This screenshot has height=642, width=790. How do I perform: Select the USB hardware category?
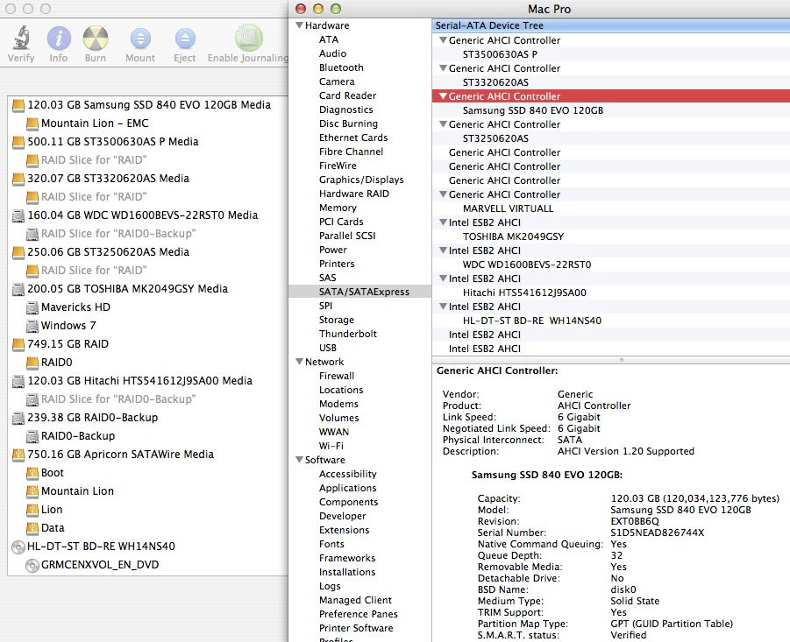point(328,348)
